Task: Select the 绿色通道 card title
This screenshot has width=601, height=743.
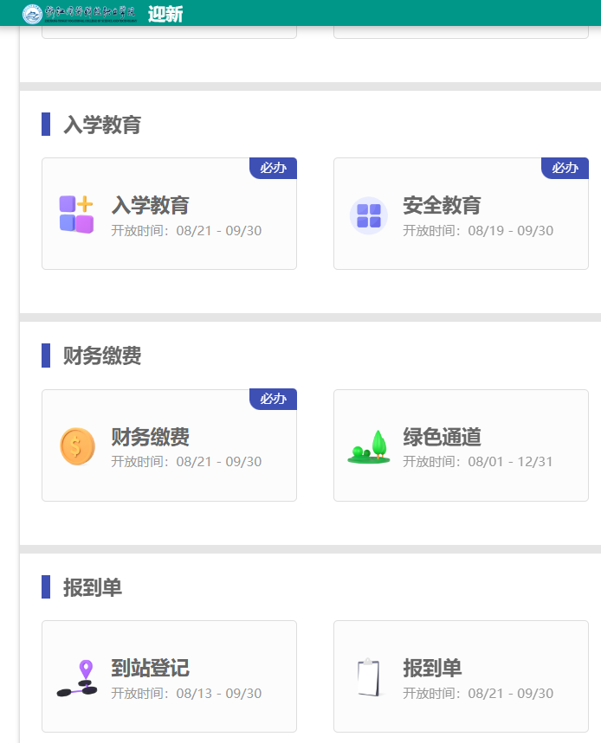Action: click(442, 437)
